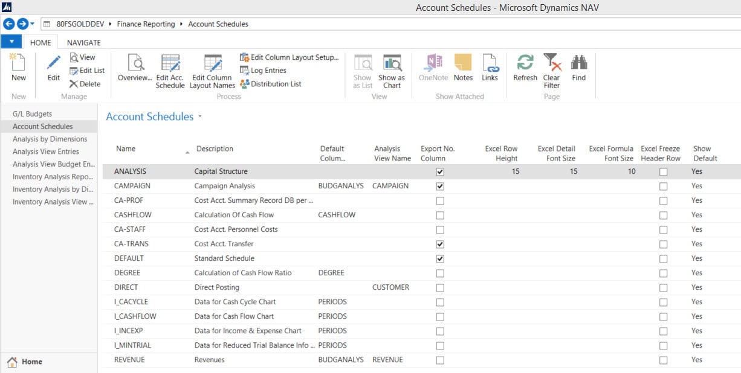
Task: Expand breadcrumb arrow after Finance Reporting
Action: click(x=181, y=24)
